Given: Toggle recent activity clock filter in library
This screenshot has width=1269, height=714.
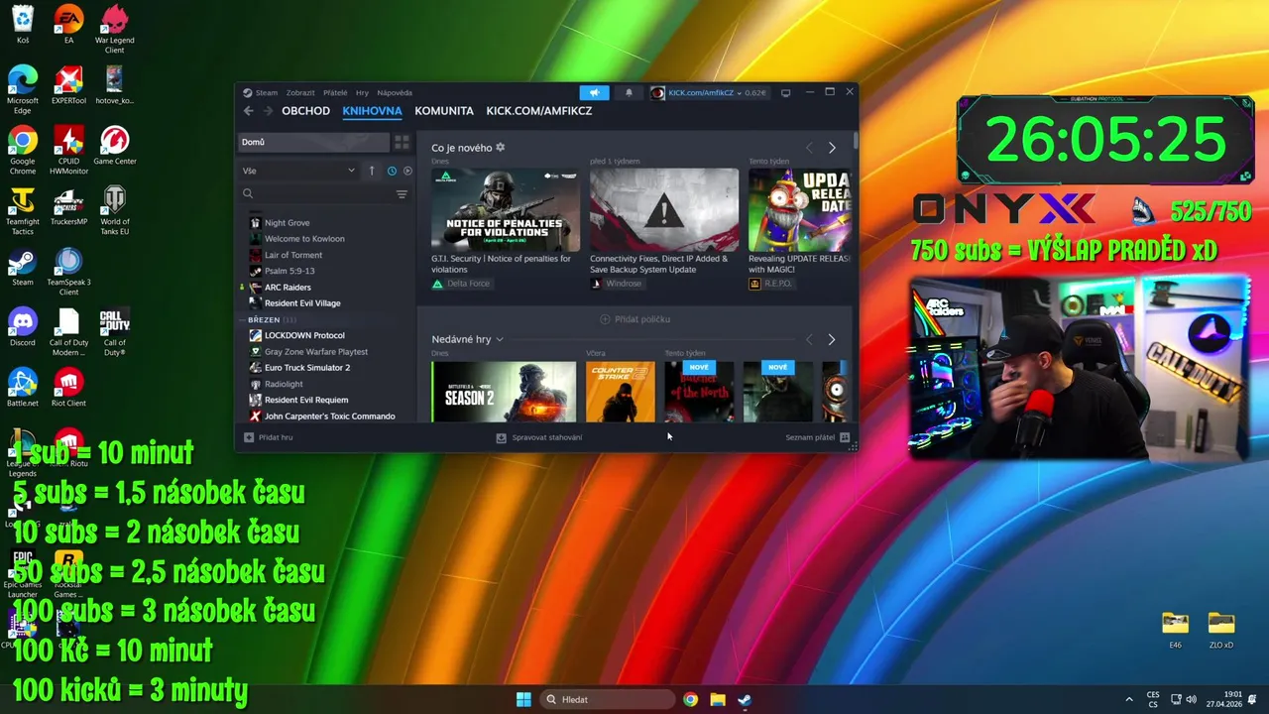Looking at the screenshot, I should (x=392, y=171).
